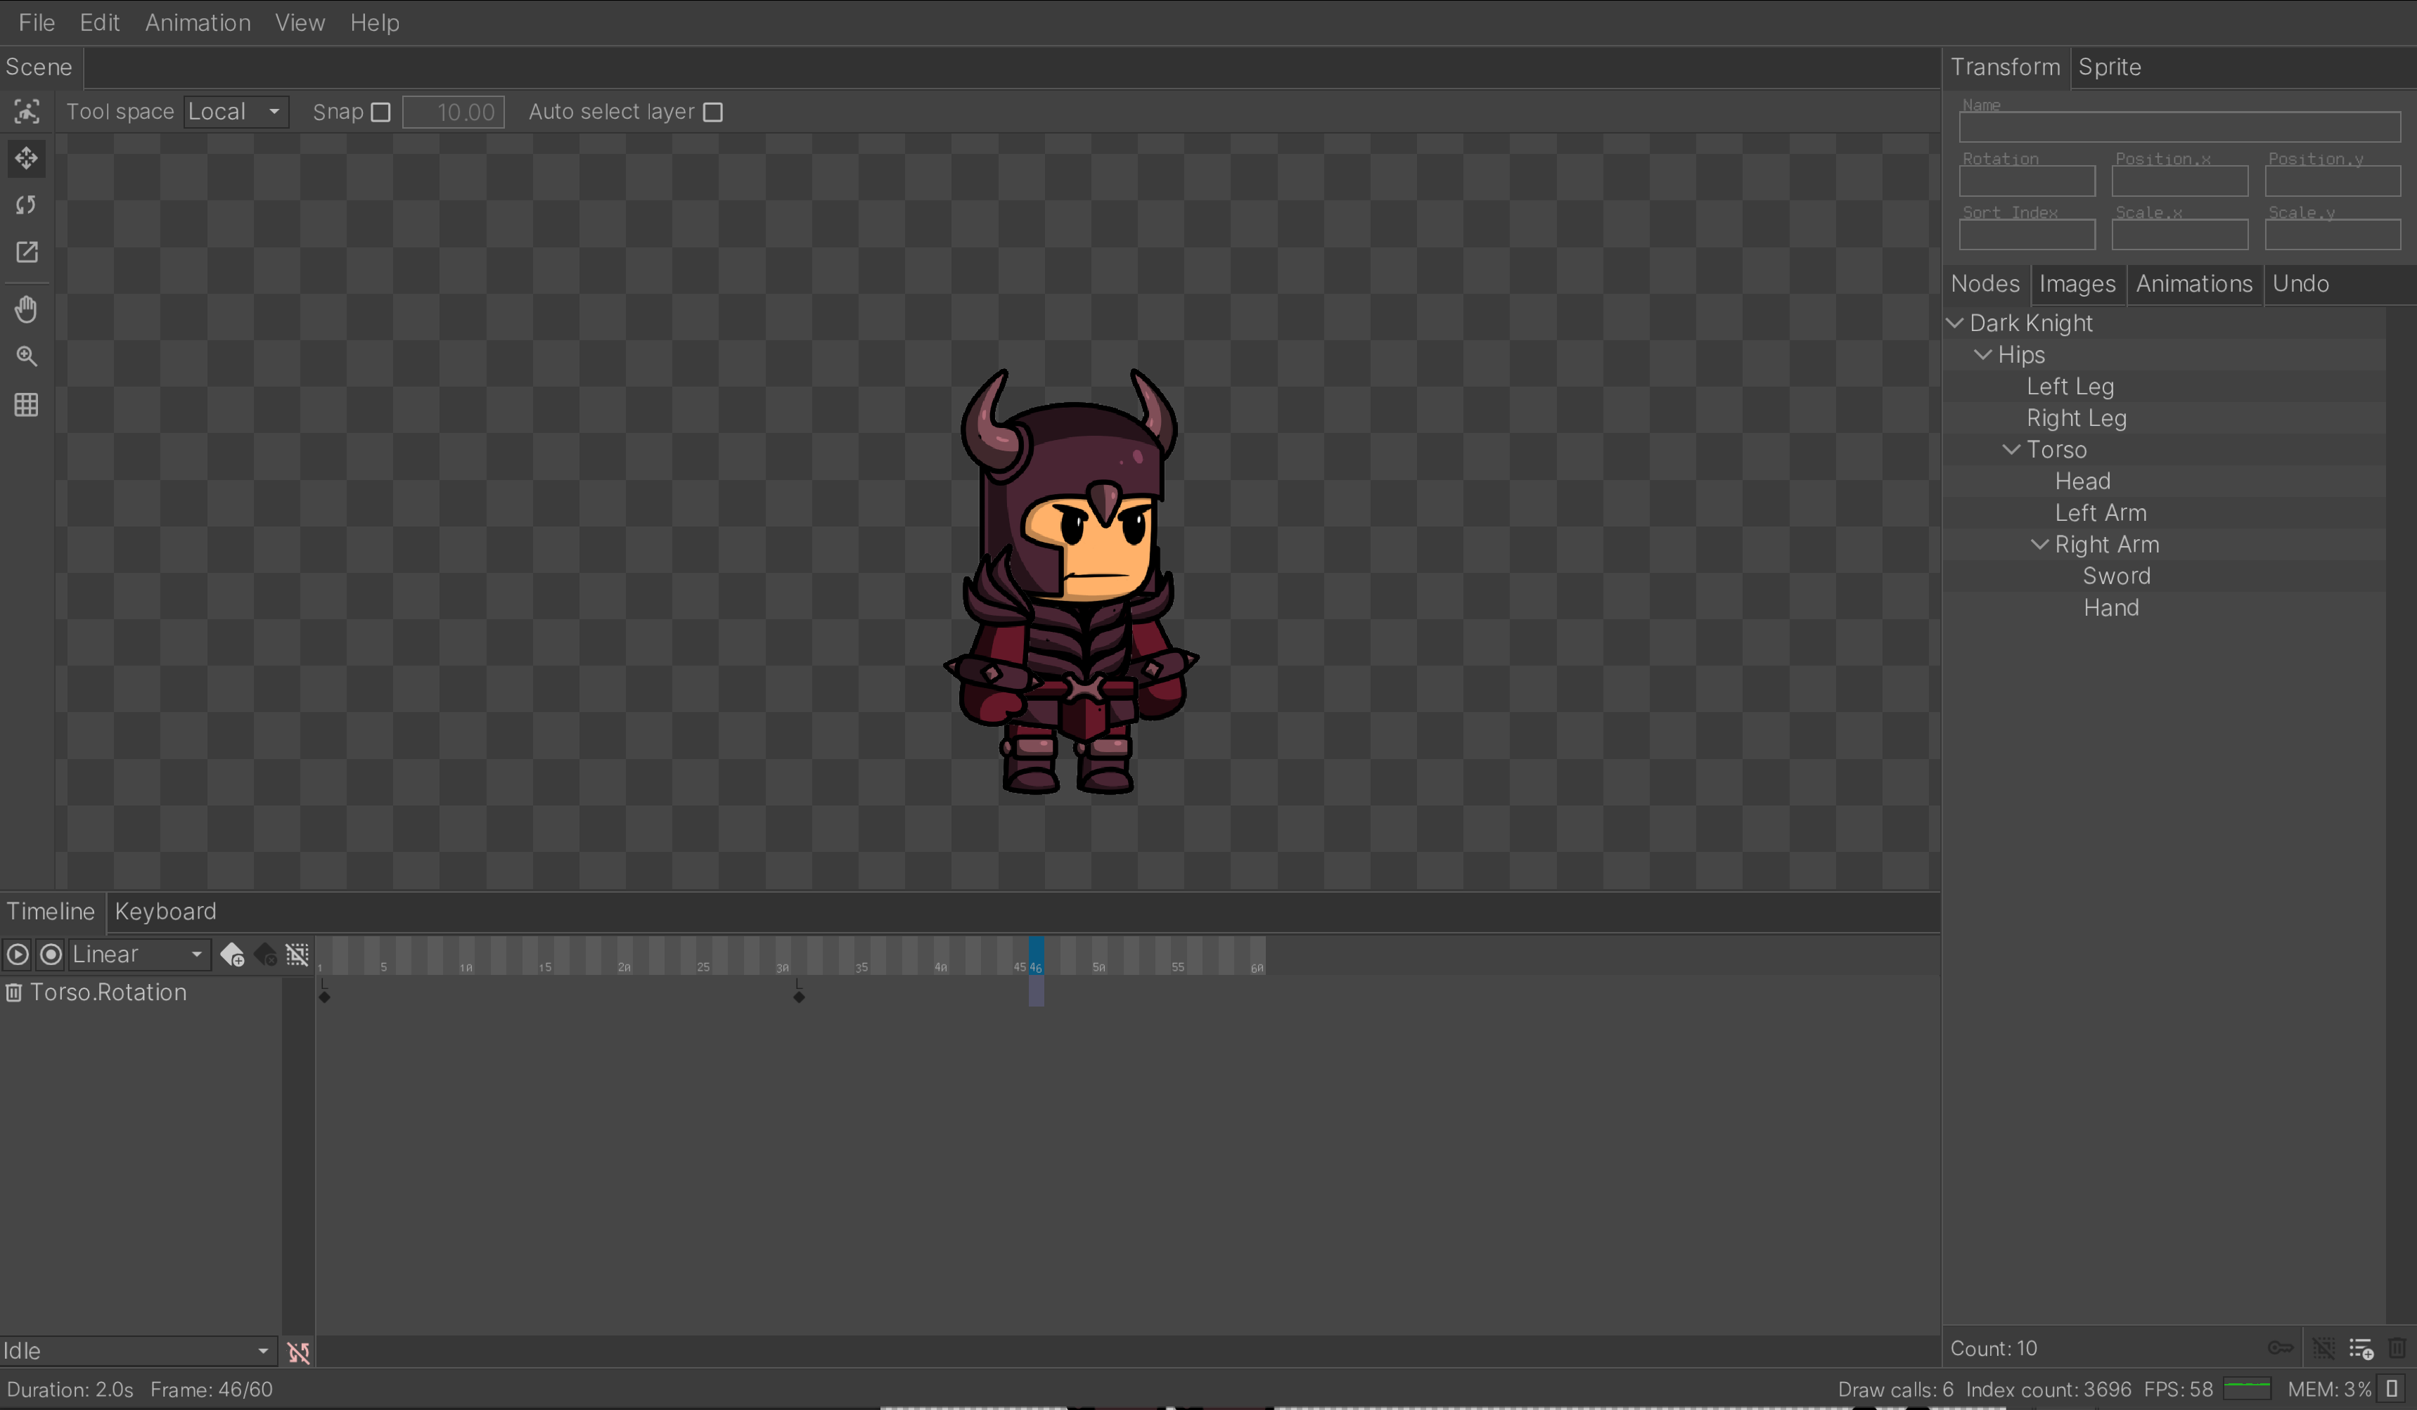Select the Hand pan tool
The height and width of the screenshot is (1410, 2417).
27,309
